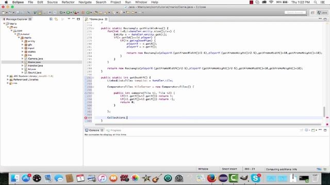Click the New file toolbar icon

(x=4, y=12)
